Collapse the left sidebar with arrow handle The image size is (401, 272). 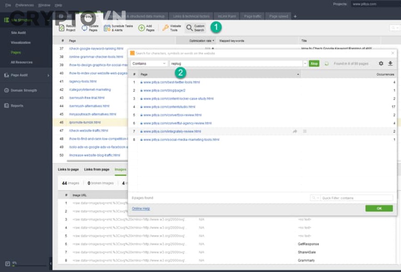[x=51, y=264]
